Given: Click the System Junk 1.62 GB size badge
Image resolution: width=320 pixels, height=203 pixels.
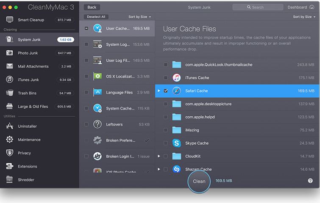Looking at the screenshot, I should [x=66, y=39].
